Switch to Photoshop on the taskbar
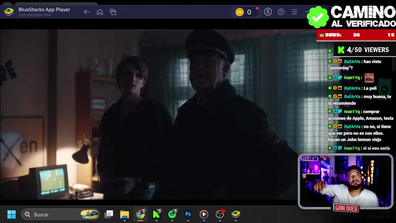Screen dimensions: 396x223 click(188, 214)
